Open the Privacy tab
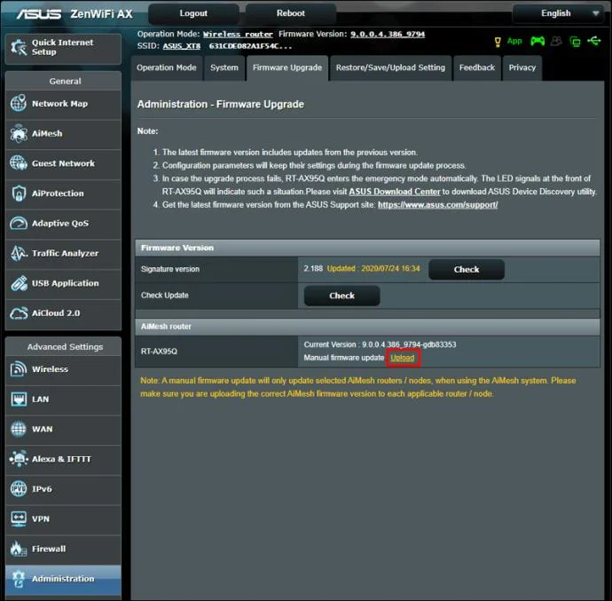Screen dimensions: 612x601 (x=522, y=68)
